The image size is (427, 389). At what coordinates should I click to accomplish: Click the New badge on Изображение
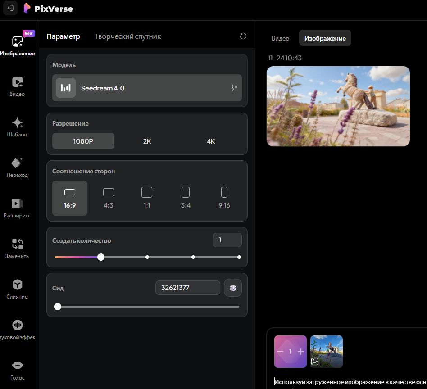(x=28, y=33)
